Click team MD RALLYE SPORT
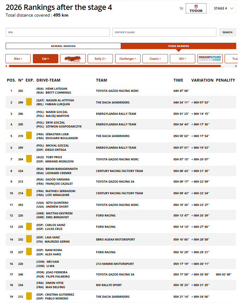The width and height of the screenshot is (239, 303). click(x=109, y=285)
